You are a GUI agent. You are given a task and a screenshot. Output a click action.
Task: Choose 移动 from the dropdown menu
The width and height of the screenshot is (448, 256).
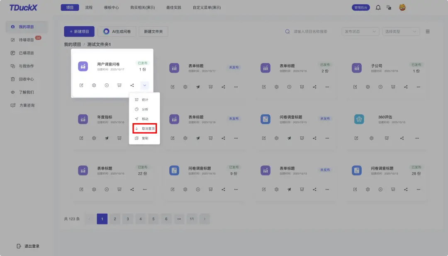[x=145, y=119]
